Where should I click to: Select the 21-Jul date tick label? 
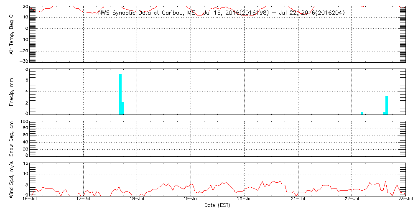298,199
